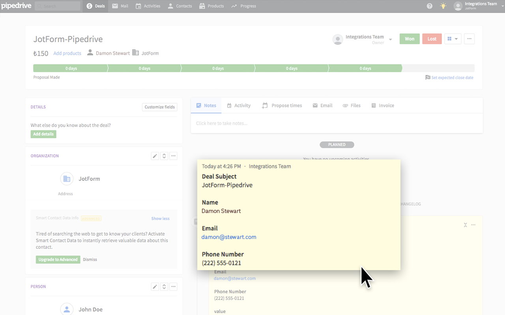Open Organization section more options menu
The width and height of the screenshot is (505, 315).
click(173, 156)
